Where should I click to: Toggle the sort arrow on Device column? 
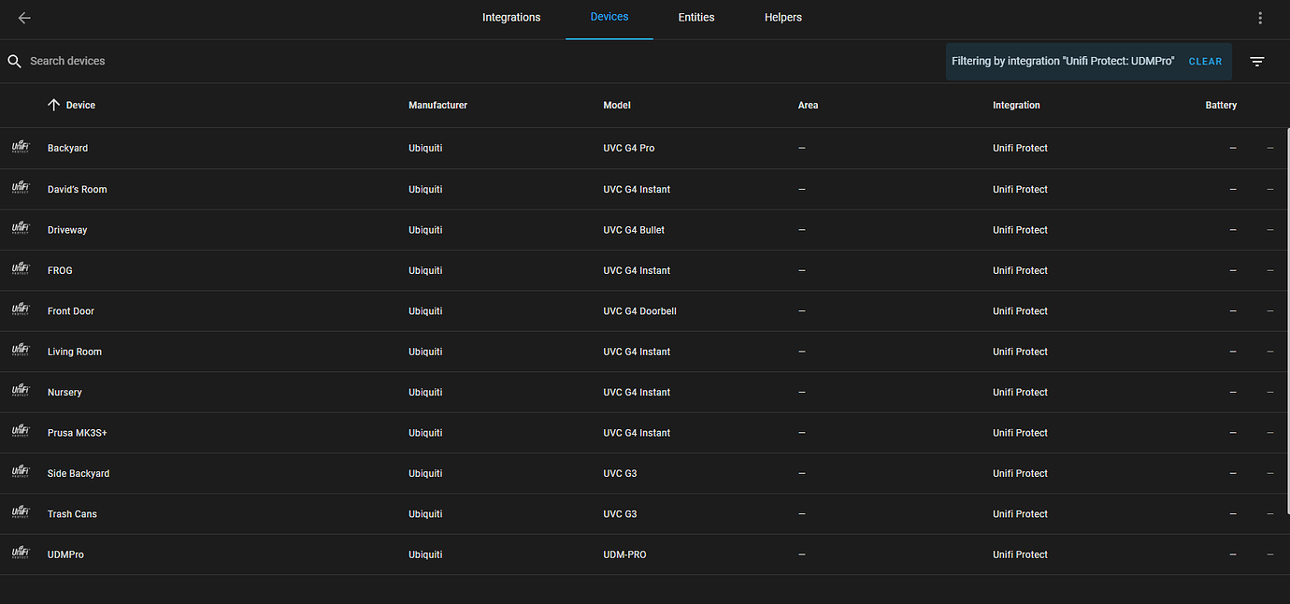pos(54,105)
